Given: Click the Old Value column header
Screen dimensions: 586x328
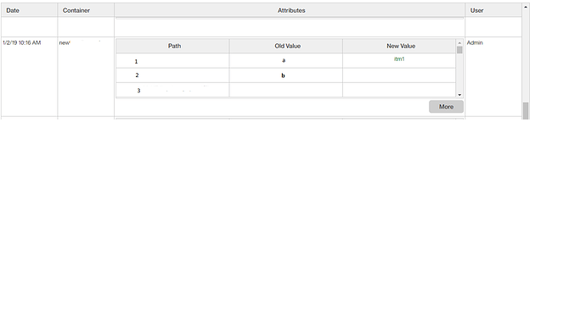Looking at the screenshot, I should coord(286,46).
